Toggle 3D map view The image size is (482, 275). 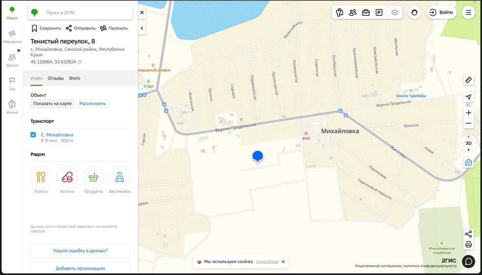468,143
